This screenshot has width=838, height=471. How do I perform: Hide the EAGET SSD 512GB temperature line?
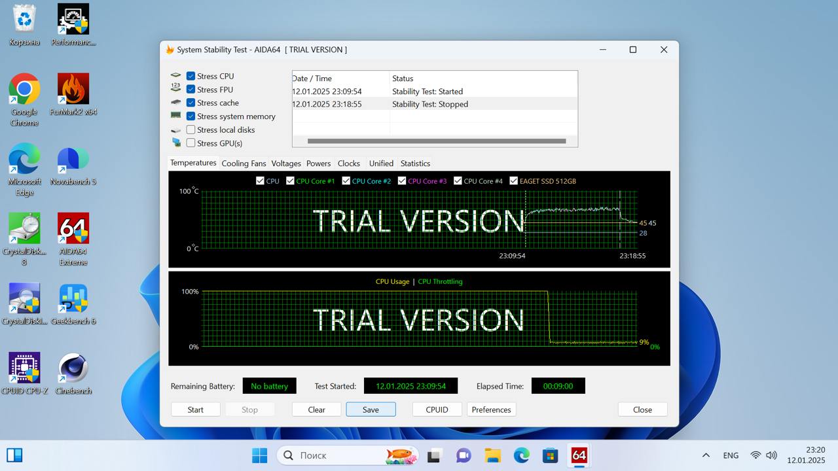click(x=514, y=181)
